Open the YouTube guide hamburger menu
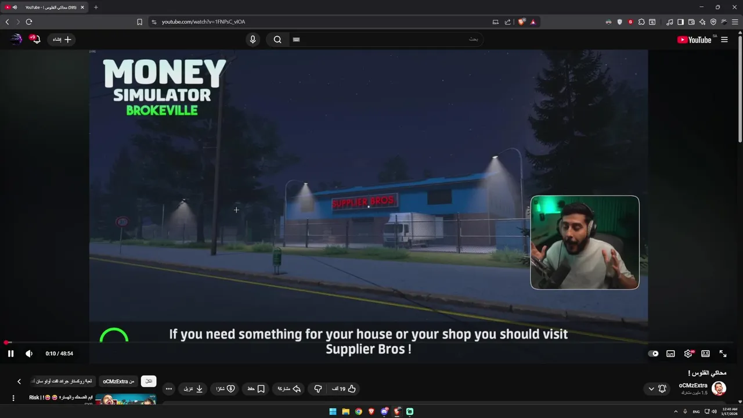The width and height of the screenshot is (743, 418). click(724, 39)
